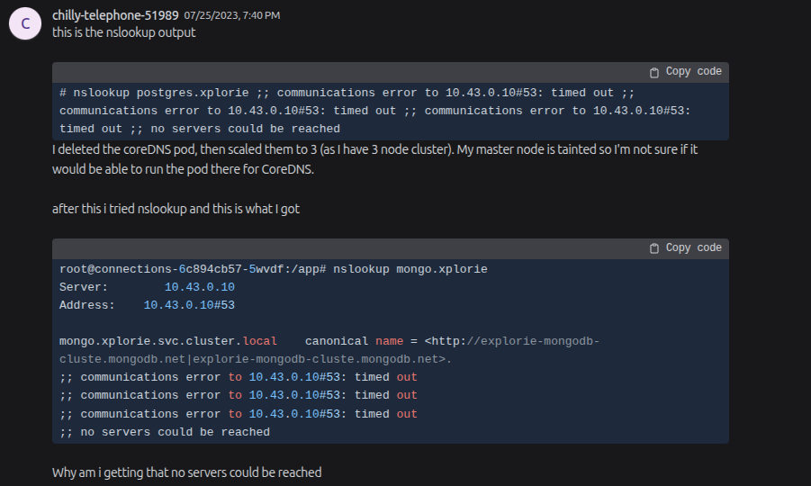Open chilly-telephone-51989's profile via the username
Viewport: 811px width, 486px height.
click(115, 15)
